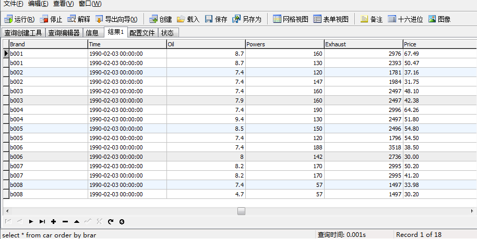Open the Edit (编辑) menu

pyautogui.click(x=38, y=4)
